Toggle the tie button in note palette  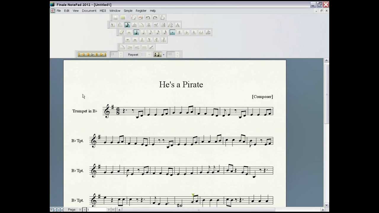click(201, 32)
